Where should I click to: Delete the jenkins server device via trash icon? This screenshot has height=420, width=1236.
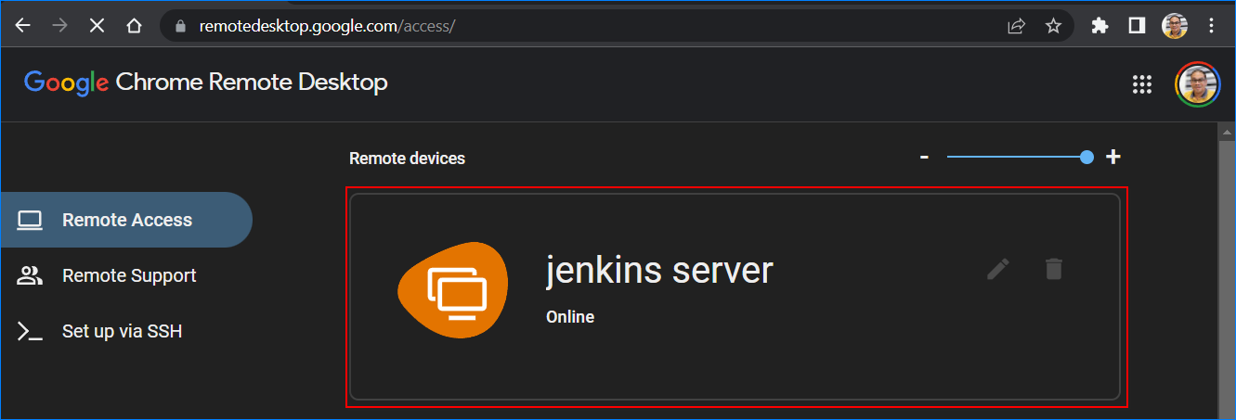[x=1053, y=269]
